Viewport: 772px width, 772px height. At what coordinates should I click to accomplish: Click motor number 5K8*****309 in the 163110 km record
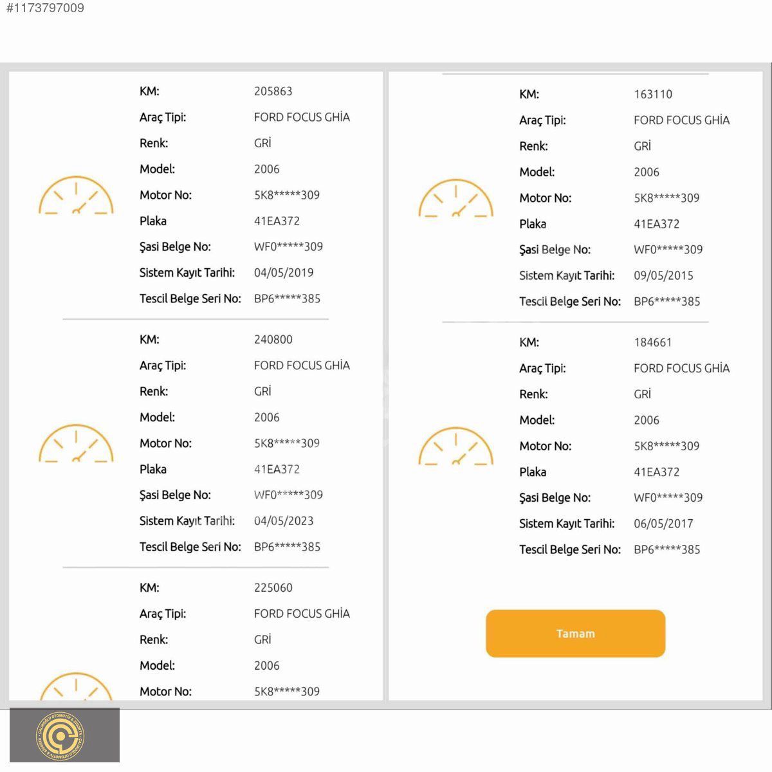pyautogui.click(x=666, y=198)
